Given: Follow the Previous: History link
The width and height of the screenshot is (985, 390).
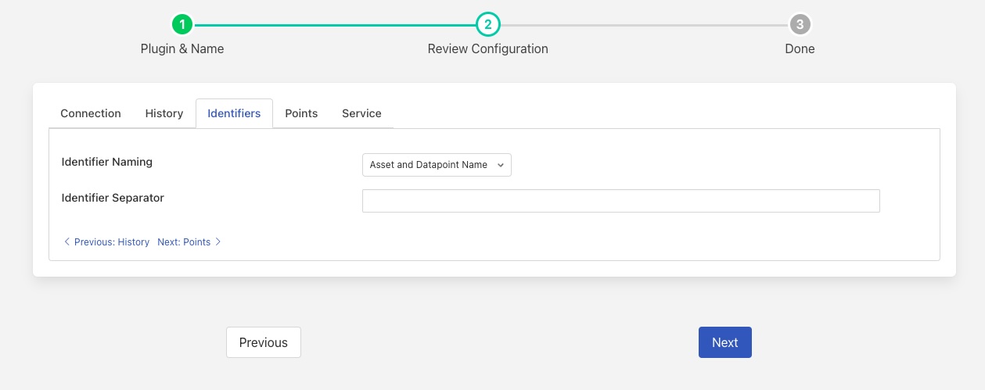Looking at the screenshot, I should point(111,242).
